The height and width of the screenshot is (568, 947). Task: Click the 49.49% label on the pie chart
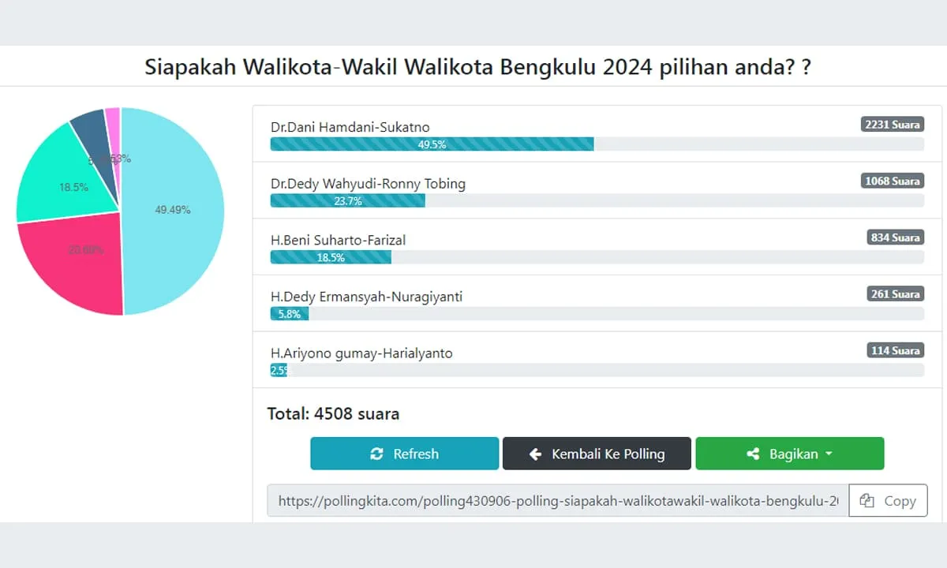171,209
